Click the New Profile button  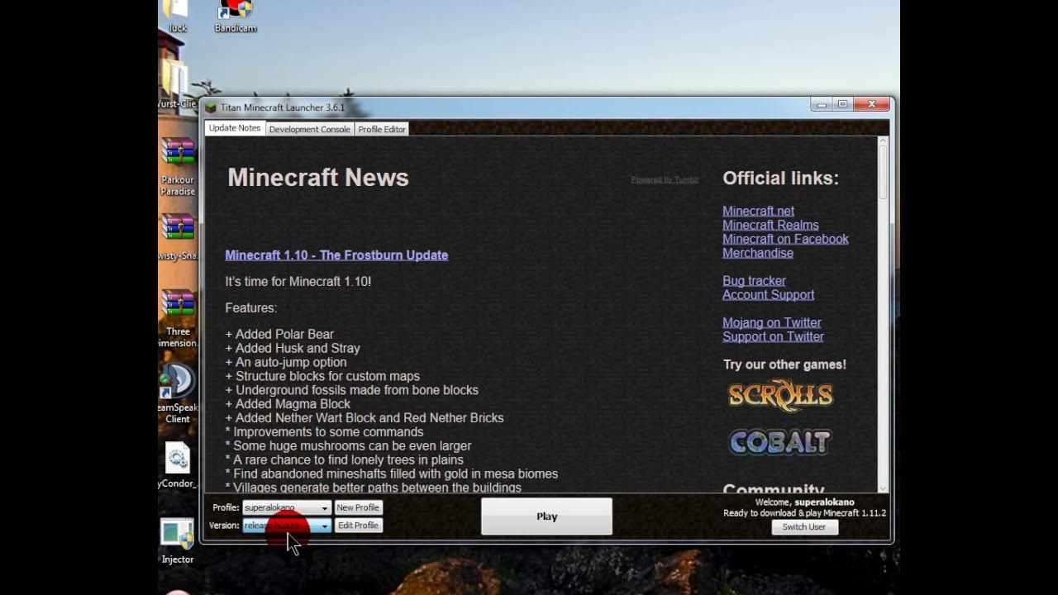(x=358, y=507)
